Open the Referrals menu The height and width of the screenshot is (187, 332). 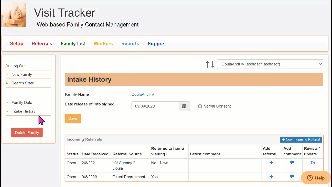(x=42, y=44)
